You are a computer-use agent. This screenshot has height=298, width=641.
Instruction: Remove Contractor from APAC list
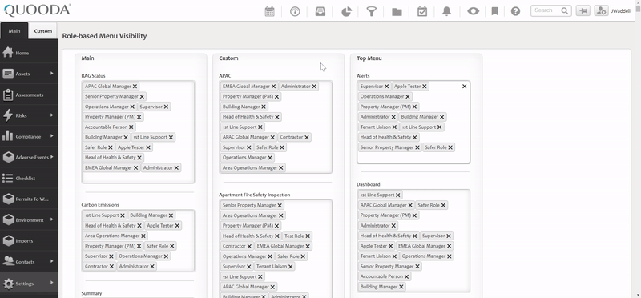pyautogui.click(x=307, y=137)
